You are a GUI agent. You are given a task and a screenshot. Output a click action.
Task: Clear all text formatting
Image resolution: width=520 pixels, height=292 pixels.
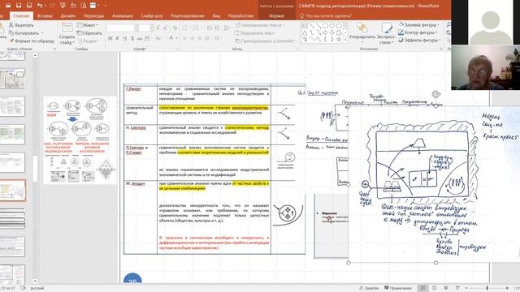[175, 28]
